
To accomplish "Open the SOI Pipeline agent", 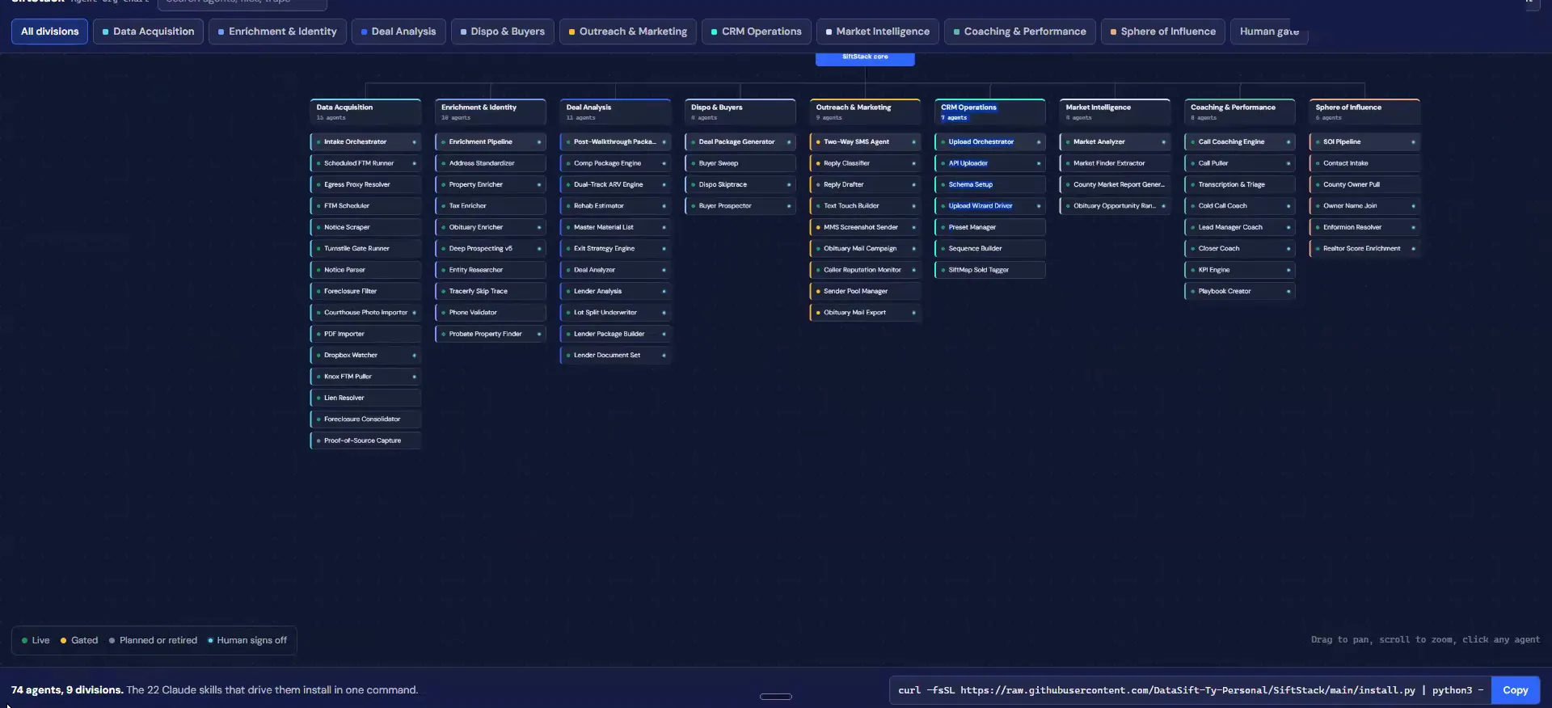I will coord(1364,142).
